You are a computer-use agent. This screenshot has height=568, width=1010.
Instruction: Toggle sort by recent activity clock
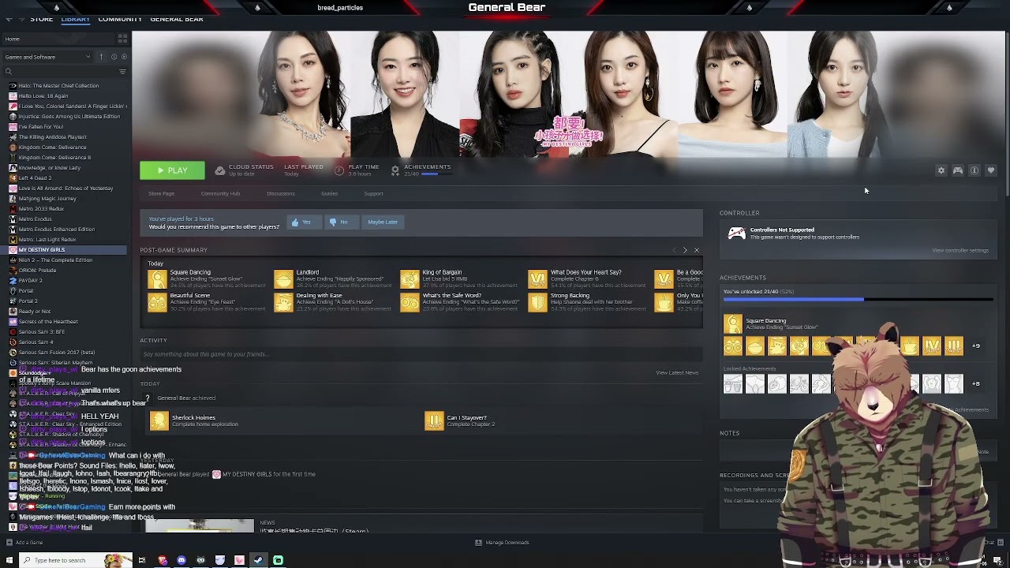(x=114, y=57)
